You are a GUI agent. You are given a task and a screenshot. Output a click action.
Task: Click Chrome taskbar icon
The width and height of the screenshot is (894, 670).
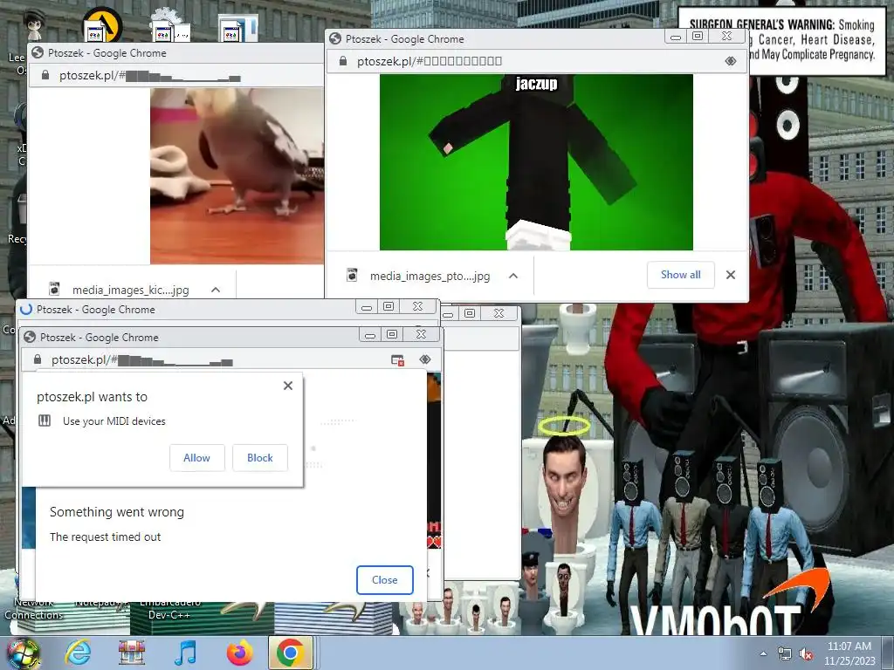tap(290, 653)
